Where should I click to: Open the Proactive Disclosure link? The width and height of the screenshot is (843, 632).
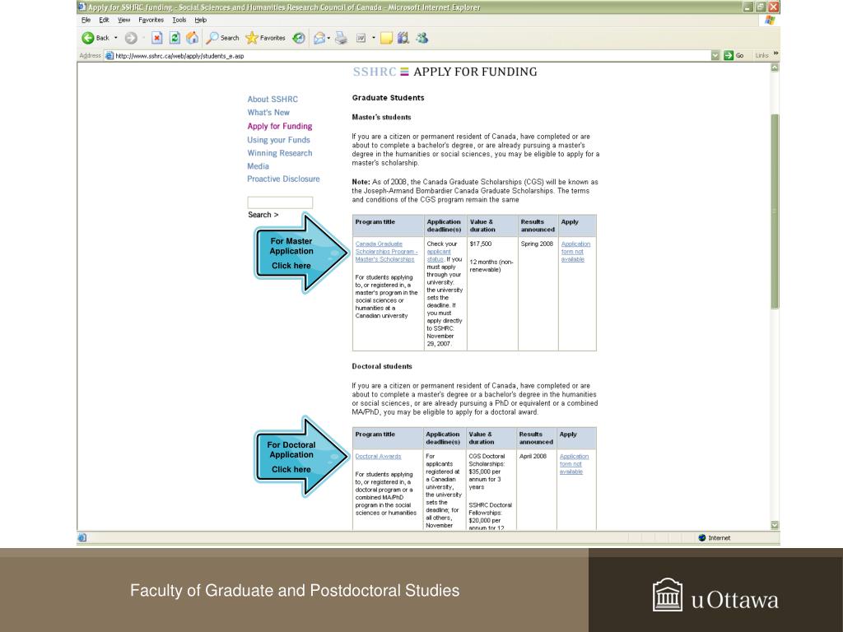283,179
